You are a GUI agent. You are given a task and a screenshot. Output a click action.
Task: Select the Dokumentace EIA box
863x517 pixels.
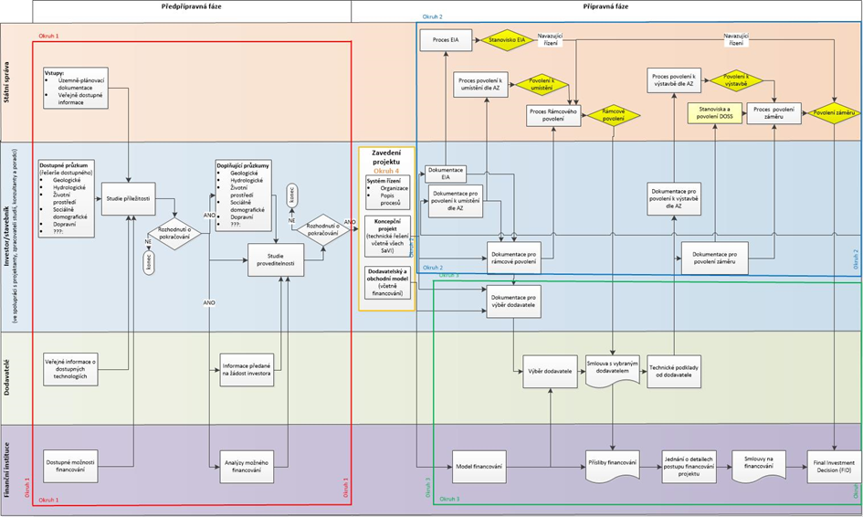tap(446, 174)
